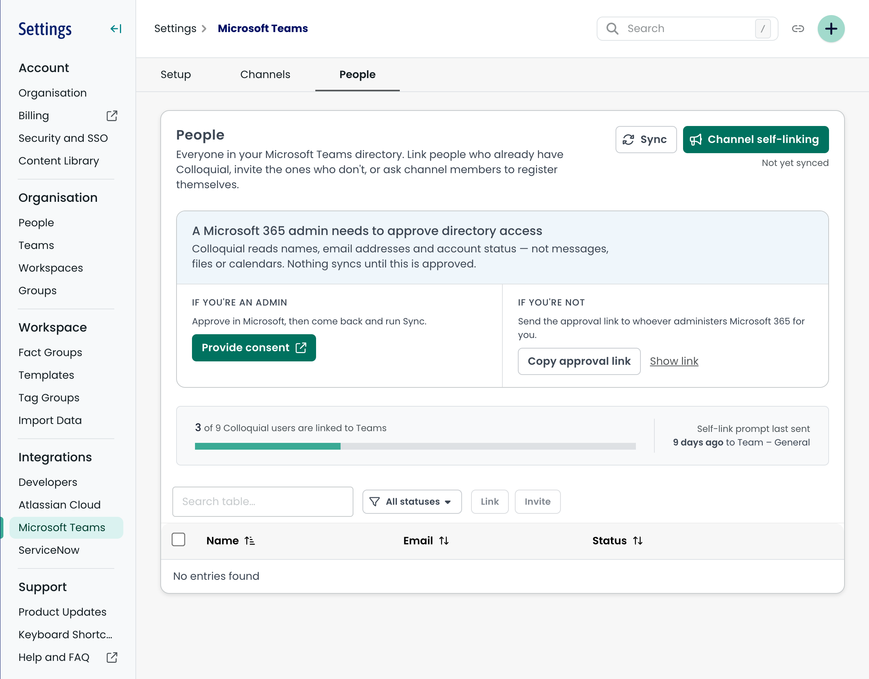The width and height of the screenshot is (869, 679).
Task: Click the 'Not yet synced' status text
Action: coord(795,163)
